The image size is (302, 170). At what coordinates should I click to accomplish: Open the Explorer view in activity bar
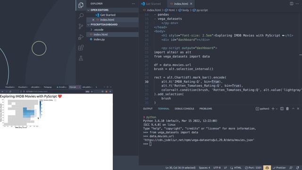tap(81, 5)
